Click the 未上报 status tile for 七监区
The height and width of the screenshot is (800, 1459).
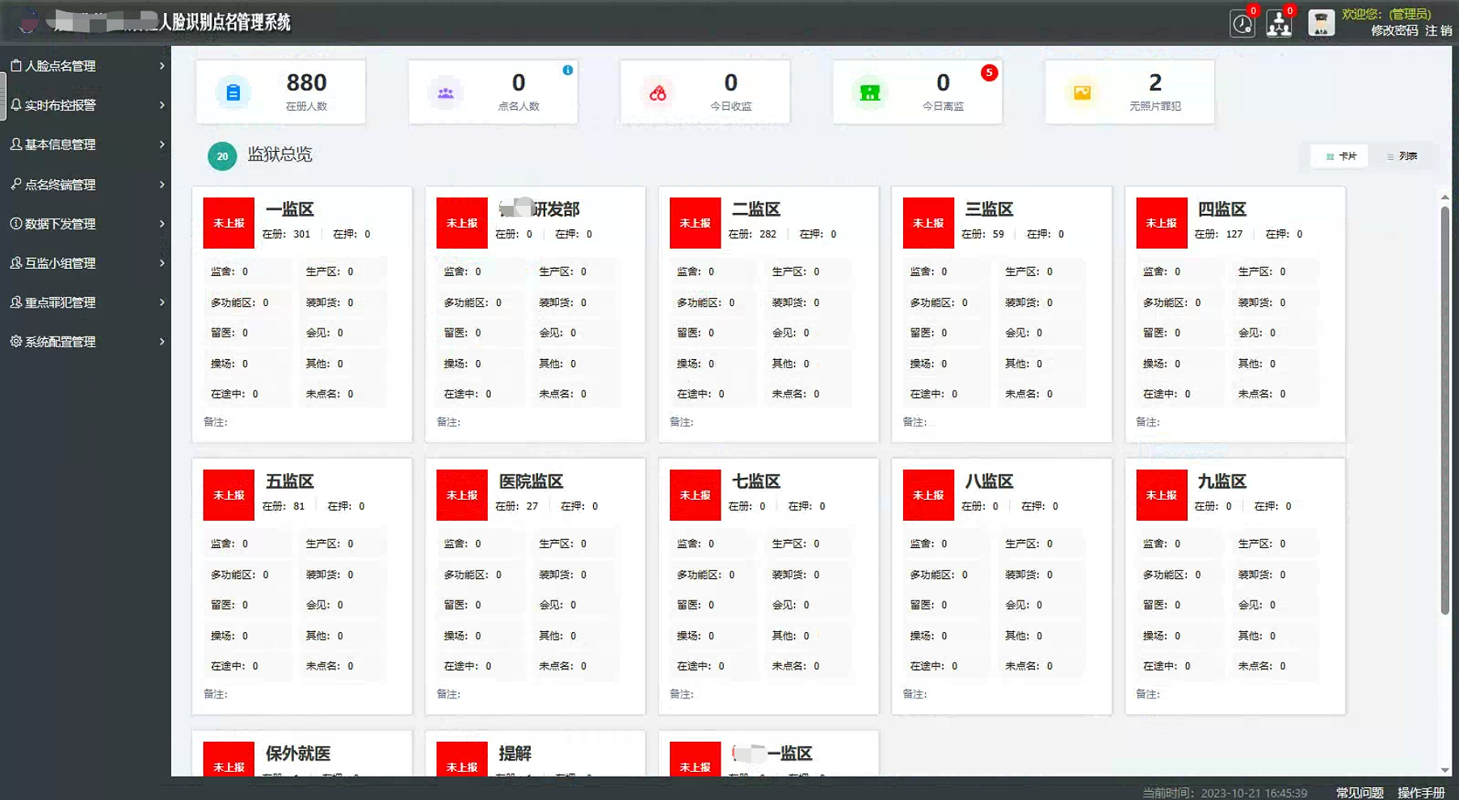point(695,495)
